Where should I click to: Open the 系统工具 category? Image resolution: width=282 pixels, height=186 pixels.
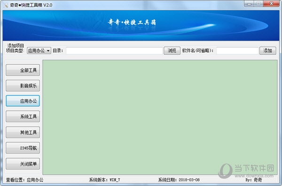[x=23, y=116]
